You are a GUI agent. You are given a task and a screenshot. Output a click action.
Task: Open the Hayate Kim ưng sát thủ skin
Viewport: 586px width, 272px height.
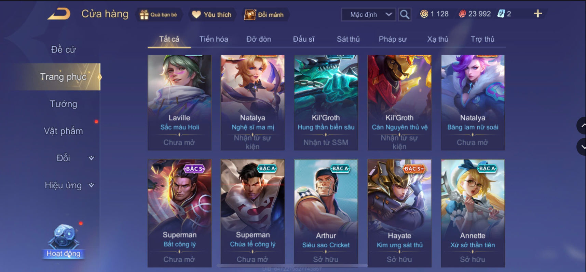(399, 213)
